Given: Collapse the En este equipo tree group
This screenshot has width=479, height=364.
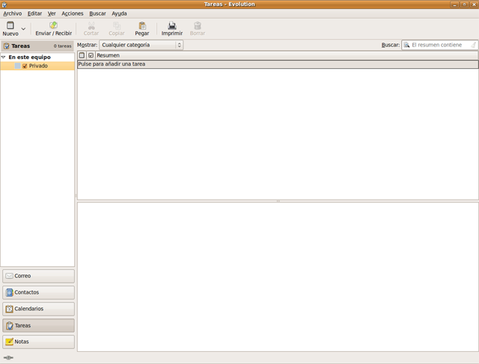Looking at the screenshot, I should tap(4, 57).
